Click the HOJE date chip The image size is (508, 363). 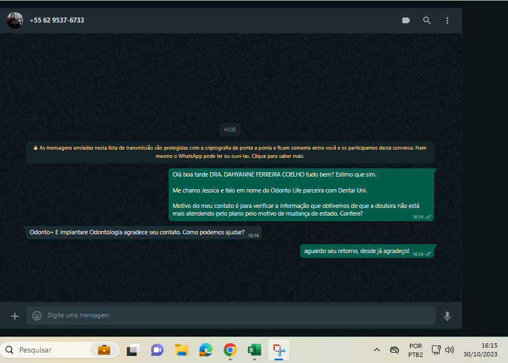coord(230,129)
